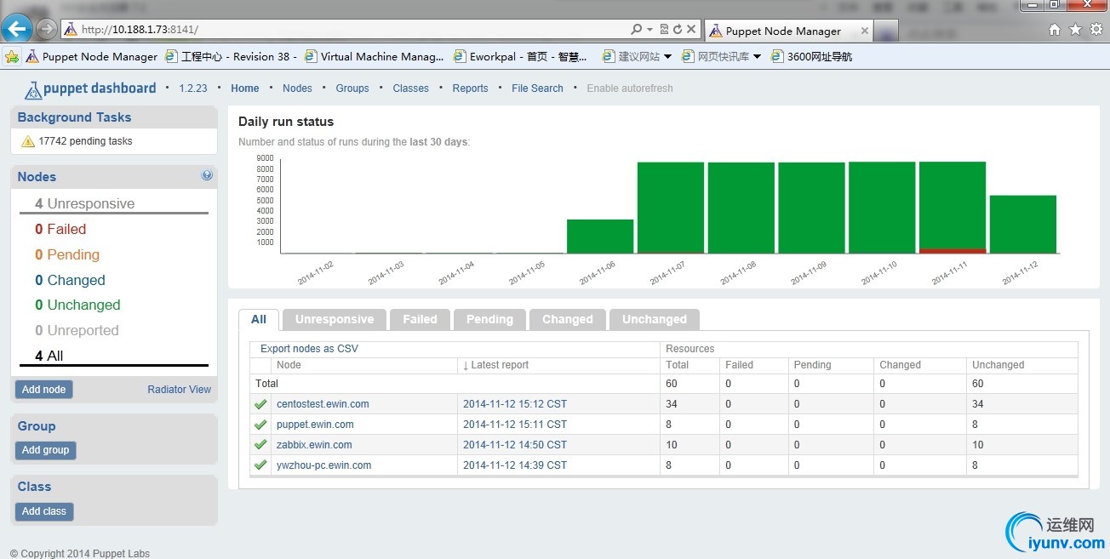Open the 2014-11-12 14:50 CST report
1110x559 pixels.
pos(515,445)
